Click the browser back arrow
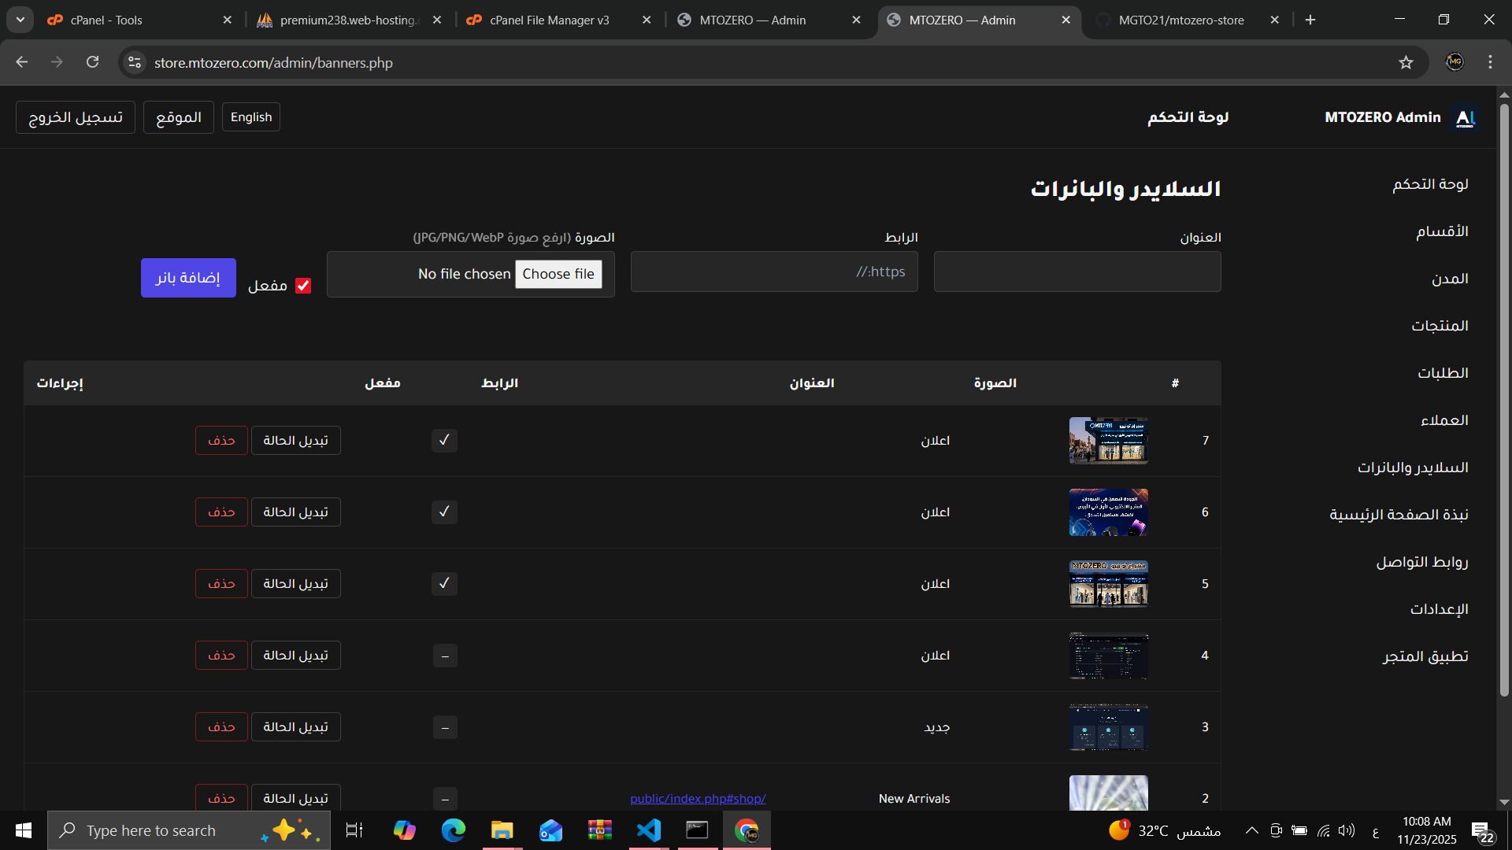 coord(21,61)
